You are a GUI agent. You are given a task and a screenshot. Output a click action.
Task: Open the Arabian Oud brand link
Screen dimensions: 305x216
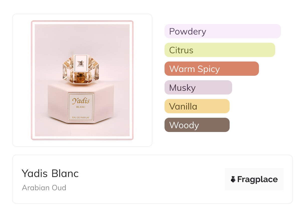pyautogui.click(x=44, y=188)
